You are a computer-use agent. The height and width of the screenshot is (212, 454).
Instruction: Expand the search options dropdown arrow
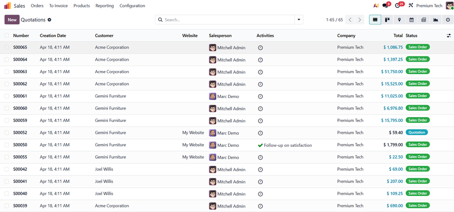click(x=299, y=20)
